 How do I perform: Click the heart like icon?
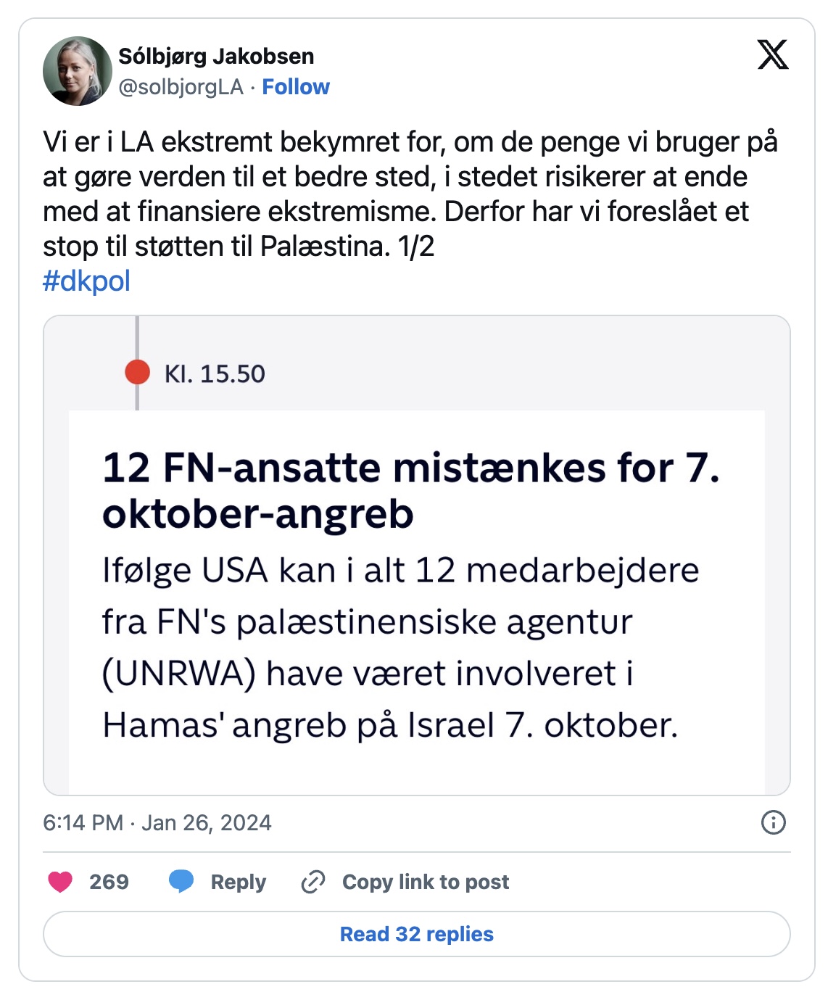tap(60, 882)
